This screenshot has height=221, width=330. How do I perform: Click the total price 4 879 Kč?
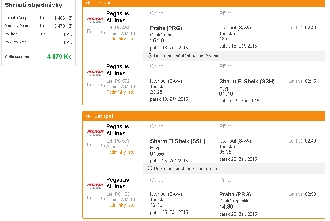59,57
